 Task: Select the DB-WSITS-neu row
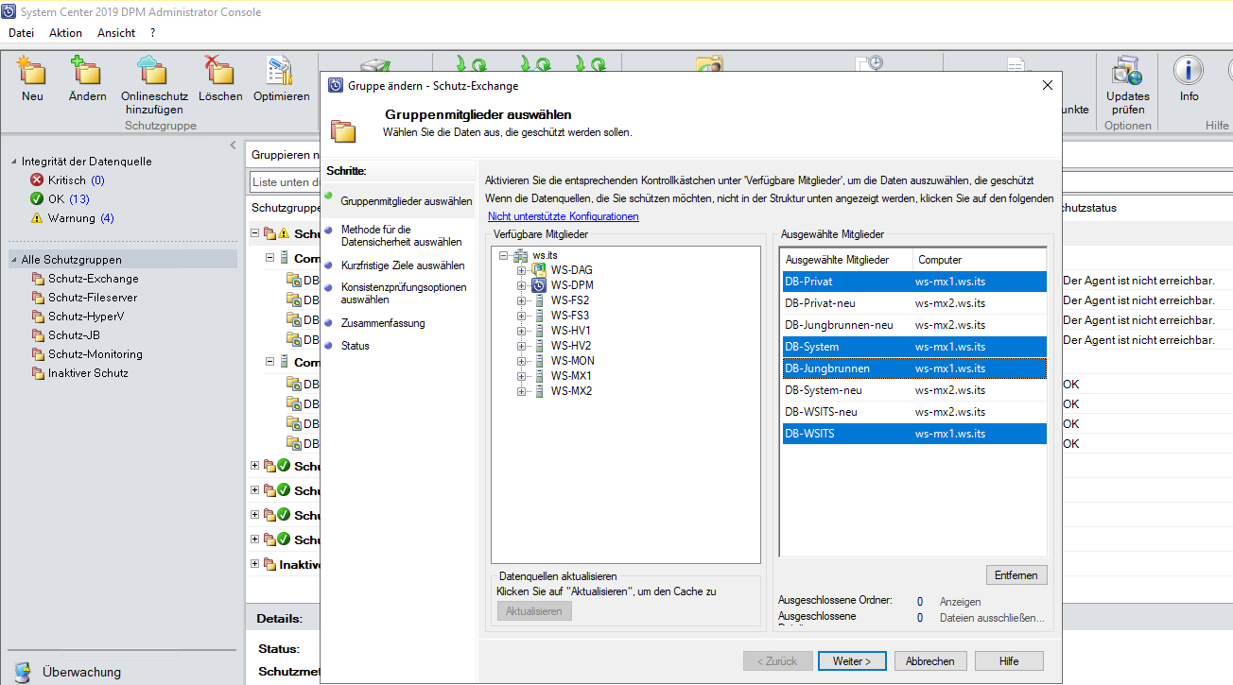pos(913,412)
